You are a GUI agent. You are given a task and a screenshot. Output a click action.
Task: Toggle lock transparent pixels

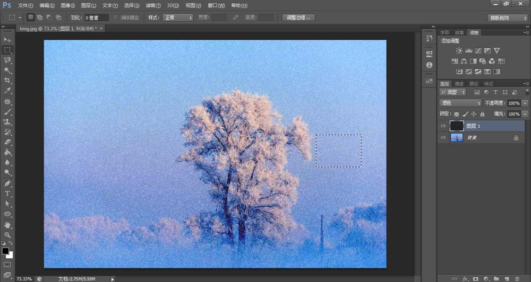pyautogui.click(x=457, y=114)
